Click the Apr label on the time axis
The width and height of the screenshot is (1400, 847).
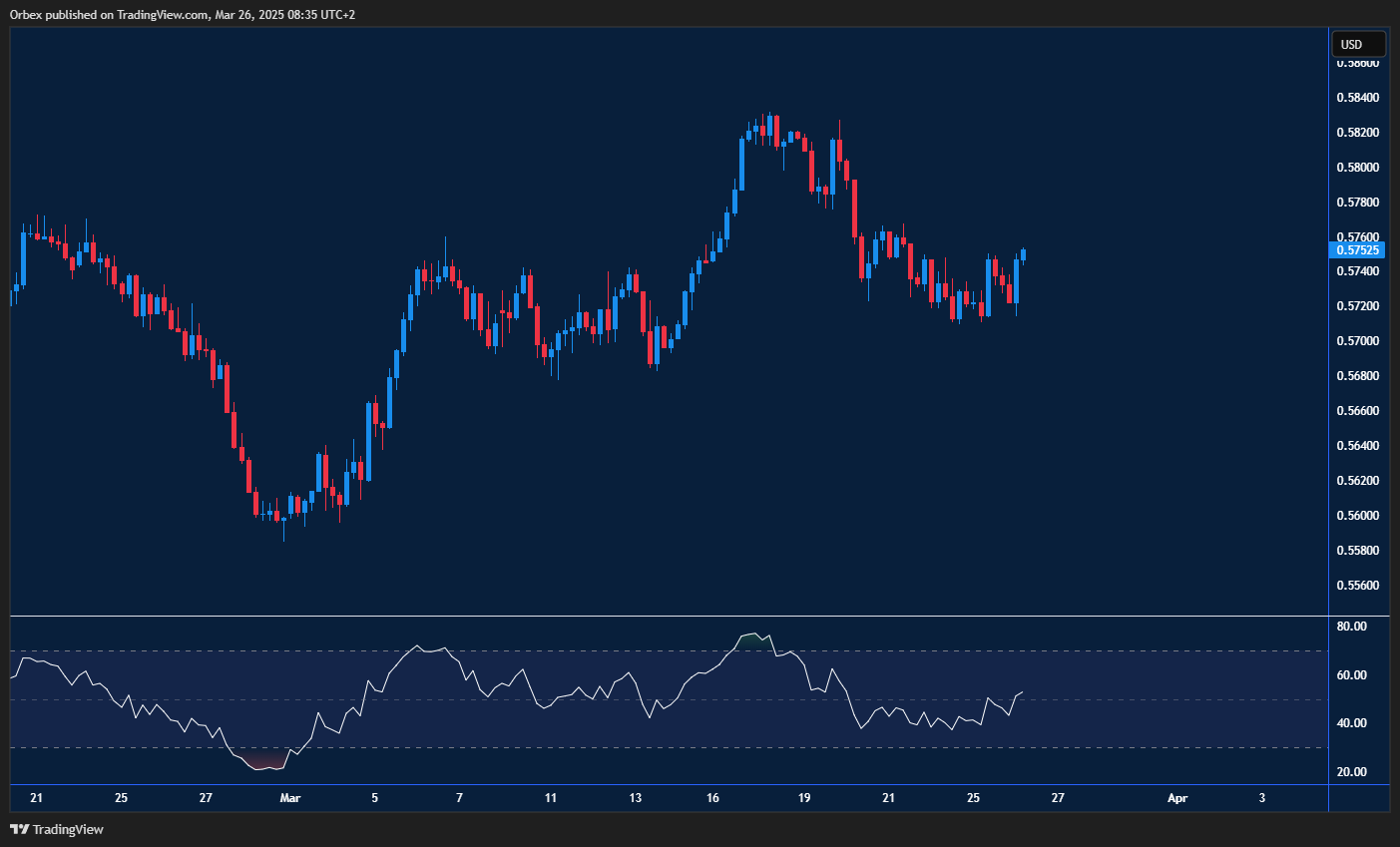pos(1177,798)
